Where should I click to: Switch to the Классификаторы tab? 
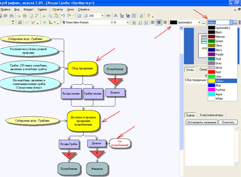(212, 115)
